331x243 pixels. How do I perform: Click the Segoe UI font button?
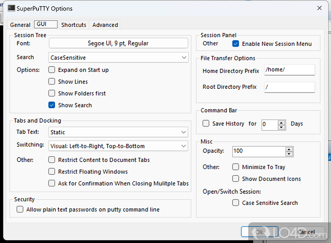(118, 43)
